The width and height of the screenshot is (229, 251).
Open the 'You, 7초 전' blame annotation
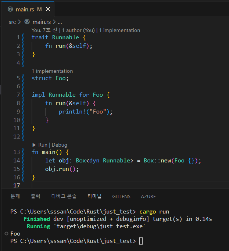pyautogui.click(x=44, y=30)
